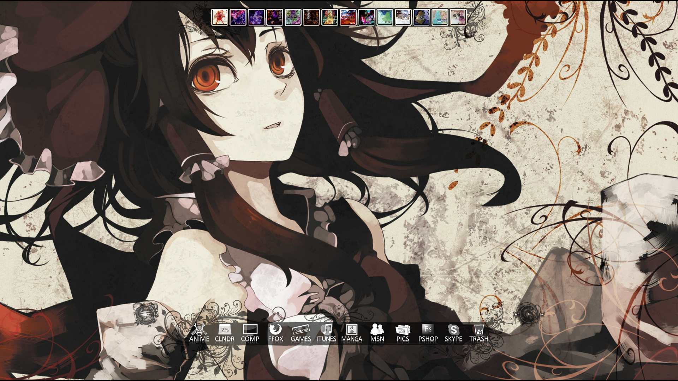Select the last white kanji game thumbnail
Viewport: 678px width, 381px height.
(458, 17)
